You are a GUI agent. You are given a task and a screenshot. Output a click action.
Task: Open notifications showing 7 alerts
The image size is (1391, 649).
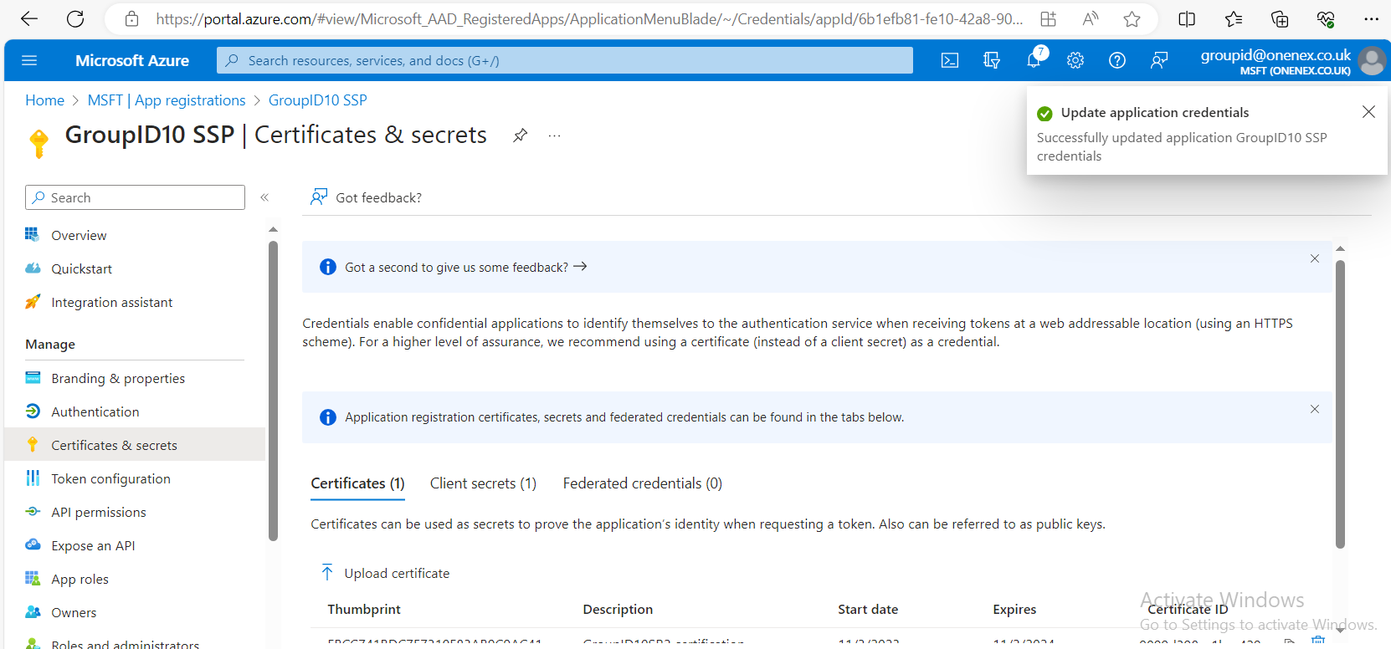pos(1033,60)
